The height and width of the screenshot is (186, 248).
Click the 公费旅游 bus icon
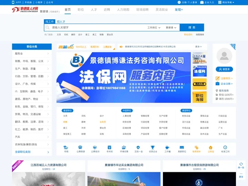[80, 147]
